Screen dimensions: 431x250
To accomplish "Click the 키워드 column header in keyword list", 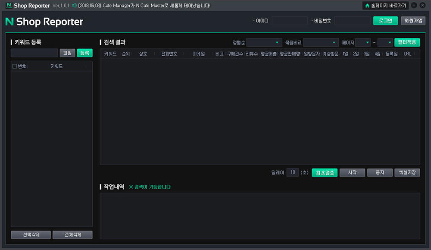I will click(x=56, y=66).
